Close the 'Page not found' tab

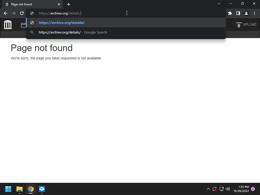59,4
